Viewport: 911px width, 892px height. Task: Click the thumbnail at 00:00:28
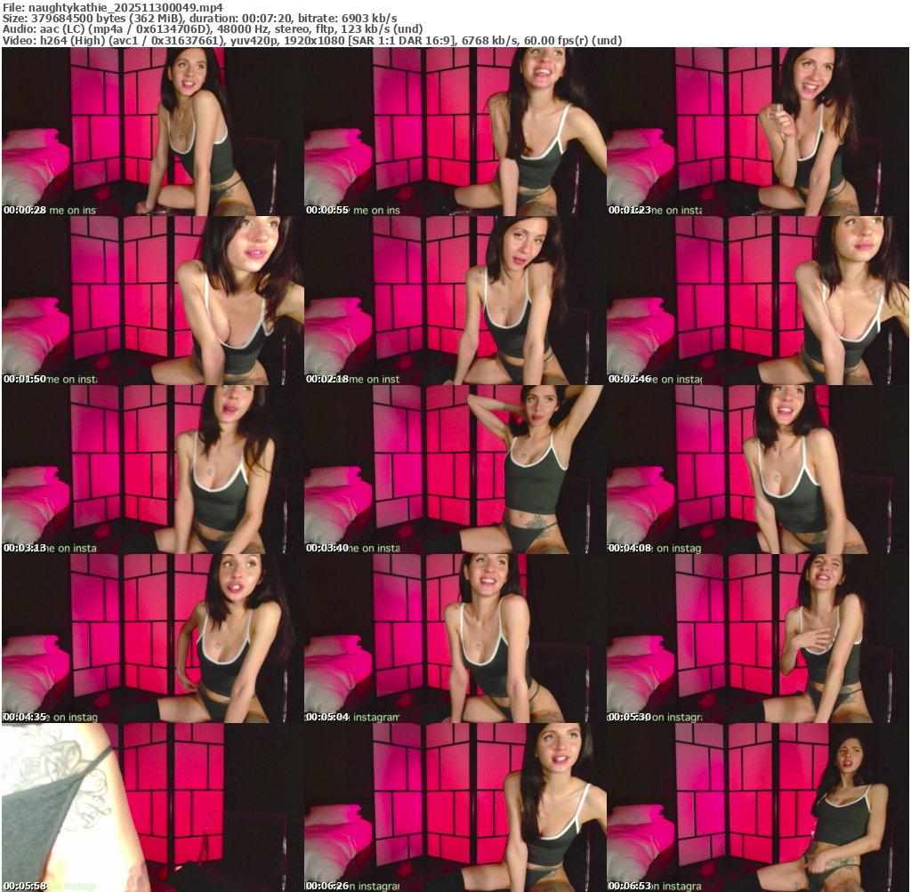tap(152, 132)
